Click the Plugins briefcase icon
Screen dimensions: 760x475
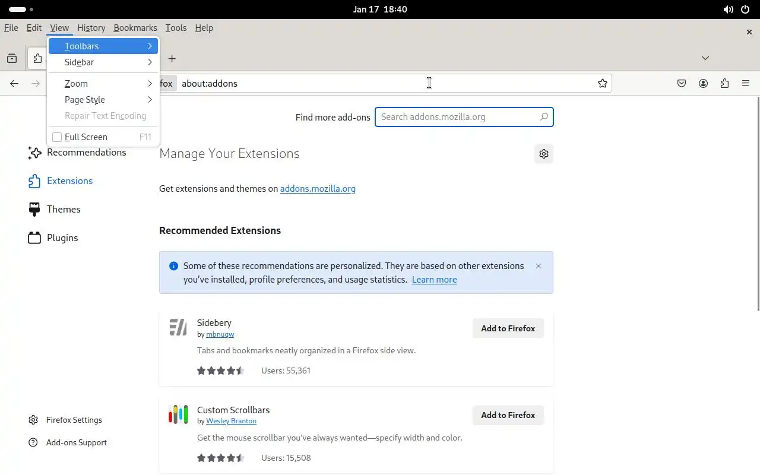point(34,238)
